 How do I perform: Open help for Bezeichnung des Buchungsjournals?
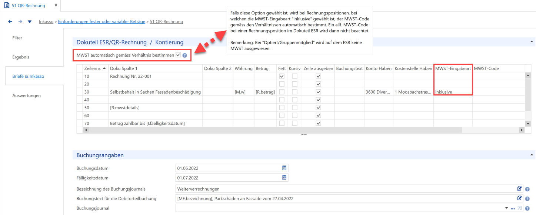[x=527, y=189]
